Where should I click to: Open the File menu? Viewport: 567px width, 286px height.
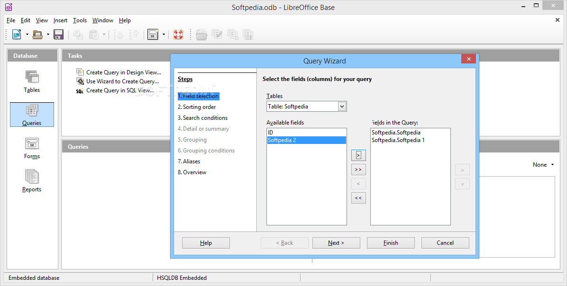coord(11,20)
